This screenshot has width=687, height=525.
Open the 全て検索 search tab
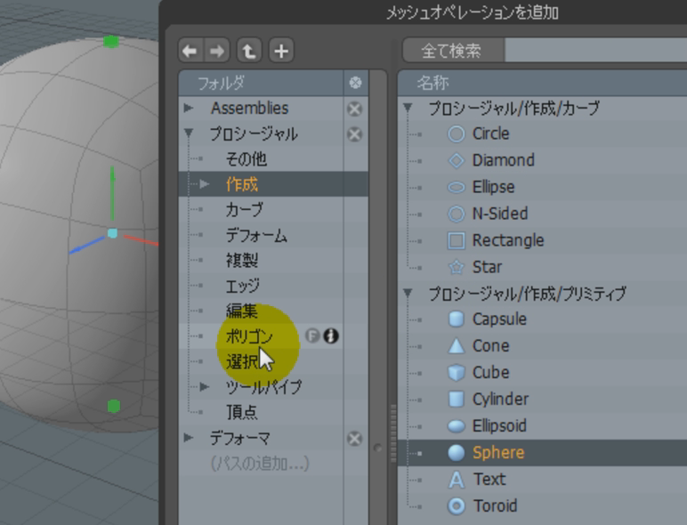453,51
